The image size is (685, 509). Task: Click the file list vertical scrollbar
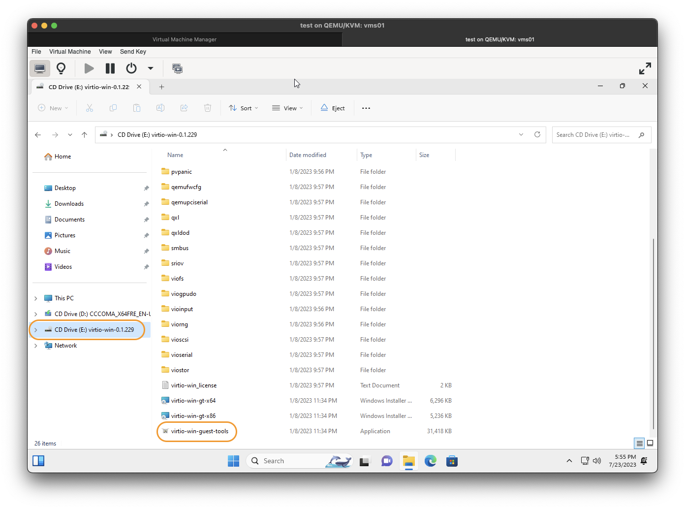coord(654,335)
